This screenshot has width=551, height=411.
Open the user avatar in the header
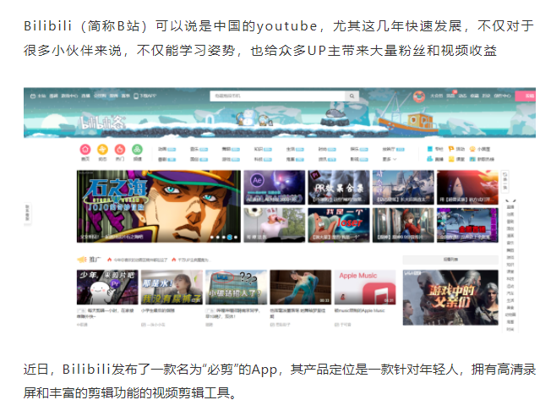[x=418, y=96]
